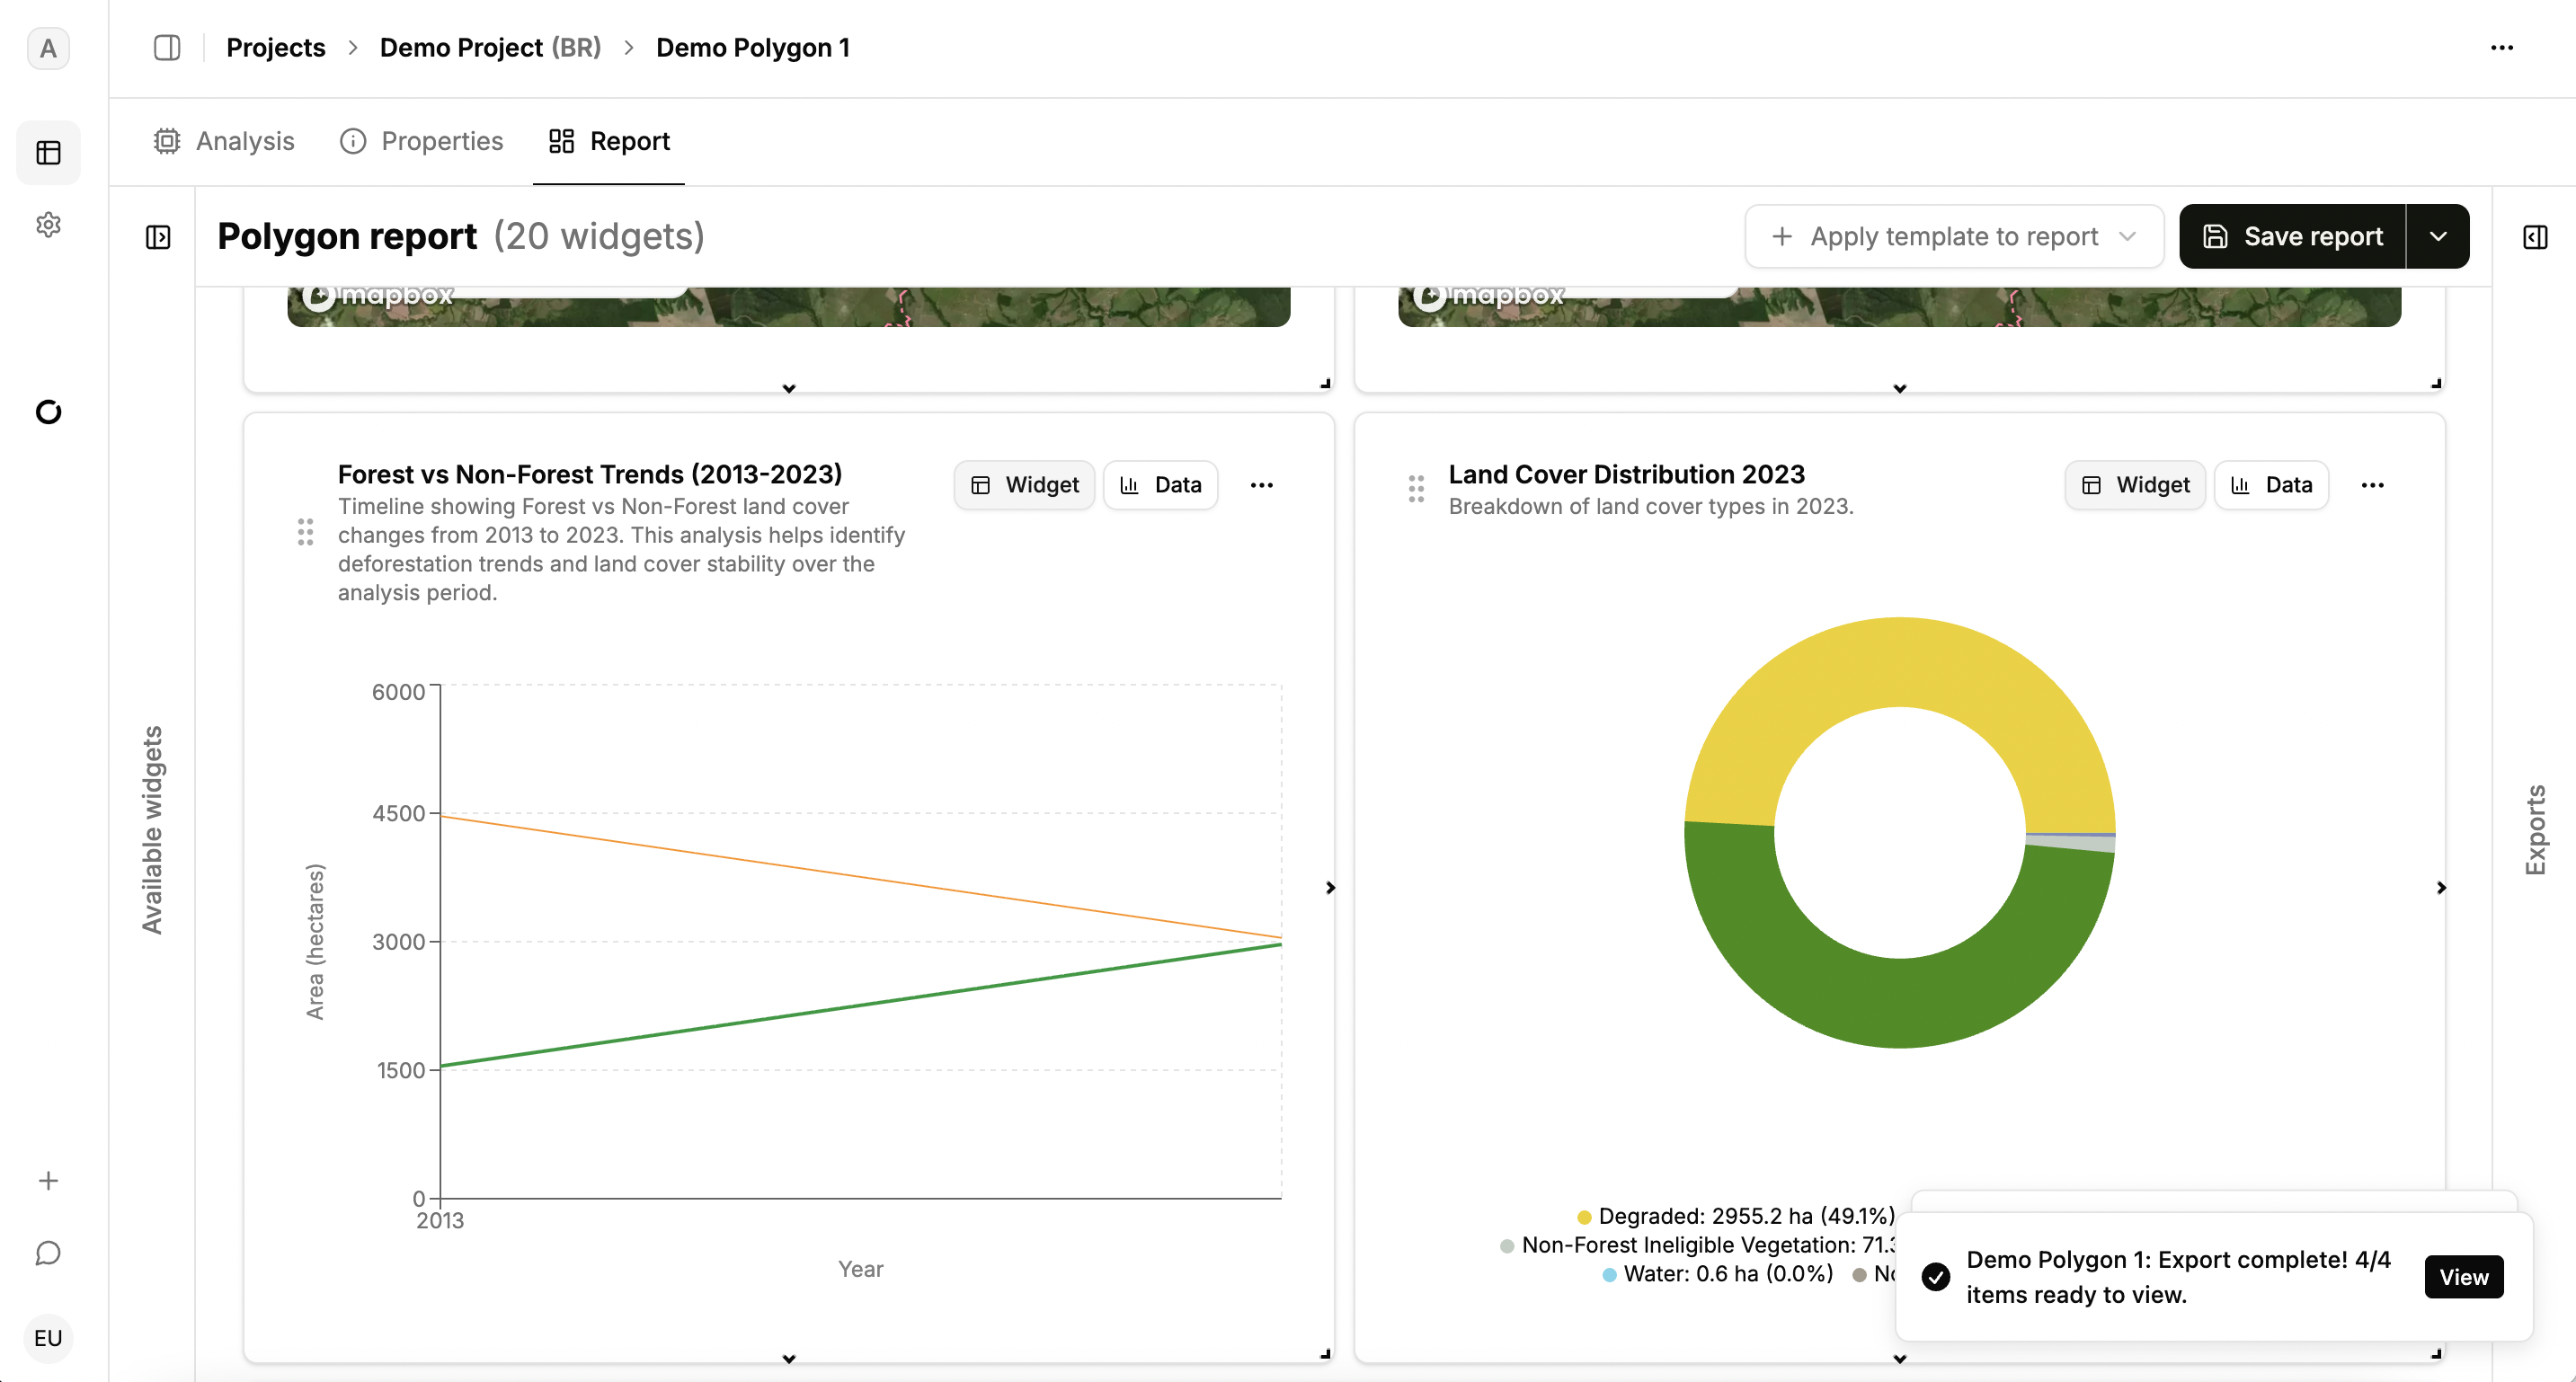Image resolution: width=2576 pixels, height=1382 pixels.
Task: Click the plus icon in left sidebar
Action: point(48,1181)
